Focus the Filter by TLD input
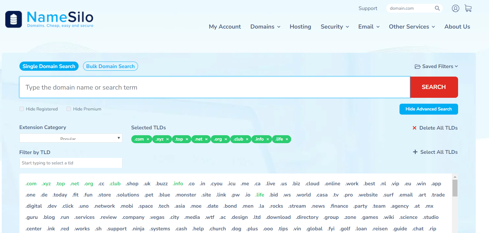Image resolution: width=489 pixels, height=233 pixels. [71, 163]
